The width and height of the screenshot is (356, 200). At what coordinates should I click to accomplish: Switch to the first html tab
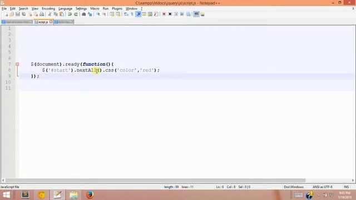pyautogui.click(x=17, y=22)
